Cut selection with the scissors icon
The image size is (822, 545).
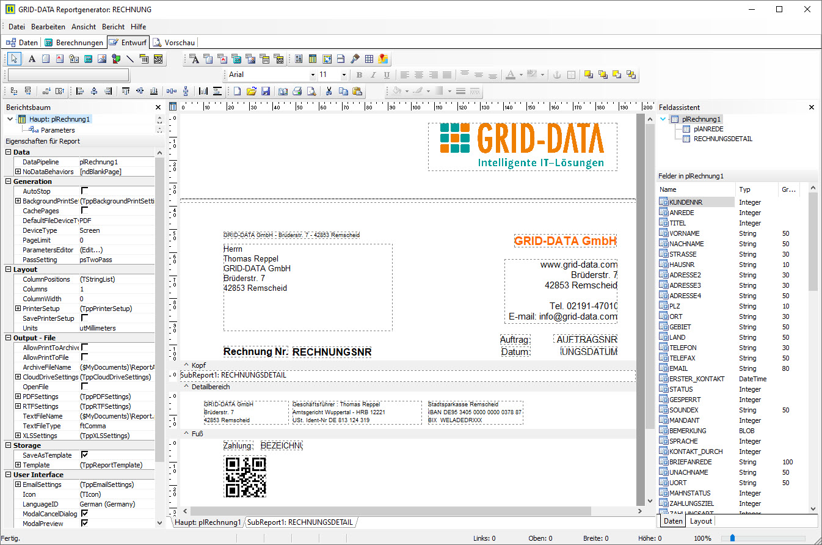[329, 91]
